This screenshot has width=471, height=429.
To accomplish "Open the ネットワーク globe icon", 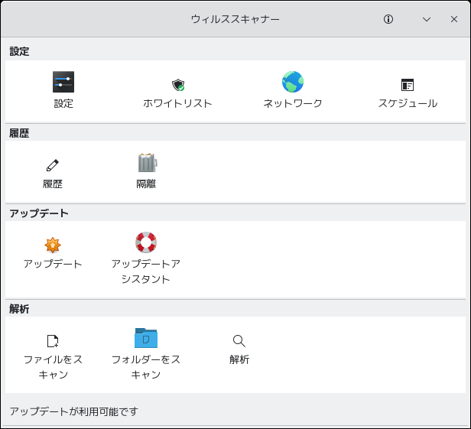I will (293, 83).
